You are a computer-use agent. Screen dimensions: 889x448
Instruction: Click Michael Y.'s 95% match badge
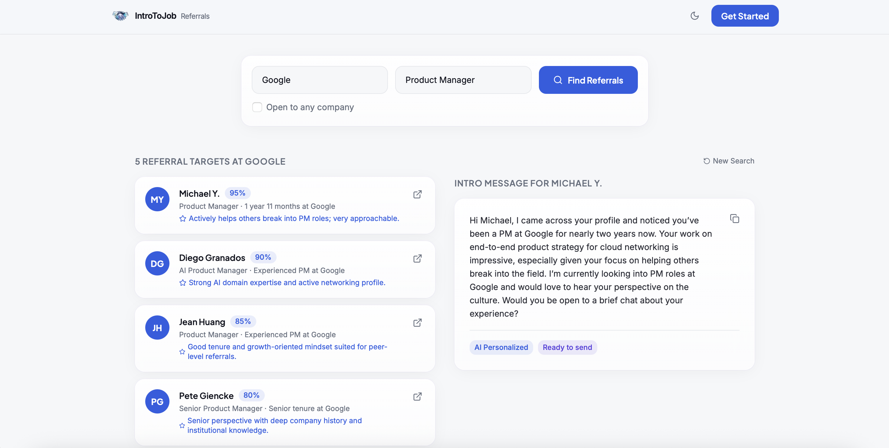(238, 193)
